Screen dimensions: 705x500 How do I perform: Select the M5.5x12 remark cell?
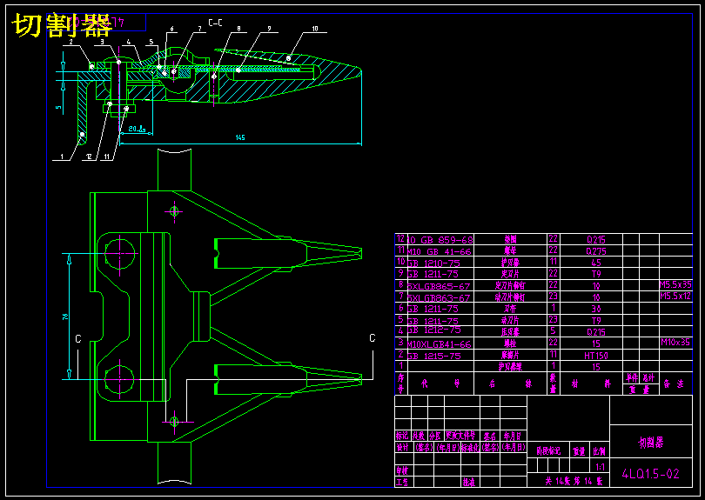(x=675, y=296)
